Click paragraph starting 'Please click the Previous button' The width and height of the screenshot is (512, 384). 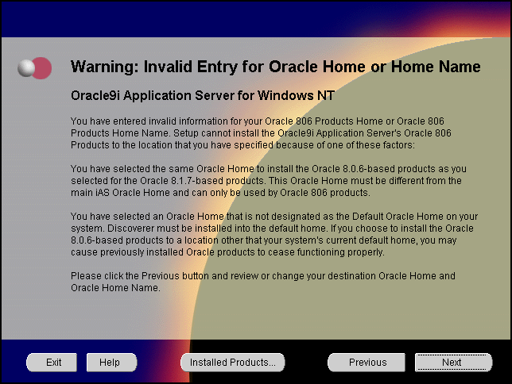263,282
